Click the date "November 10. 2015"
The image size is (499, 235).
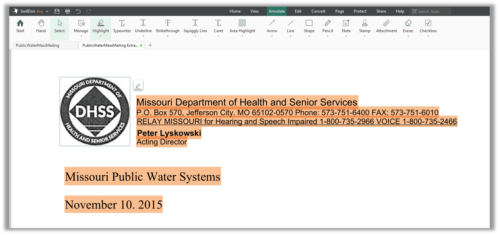114,205
